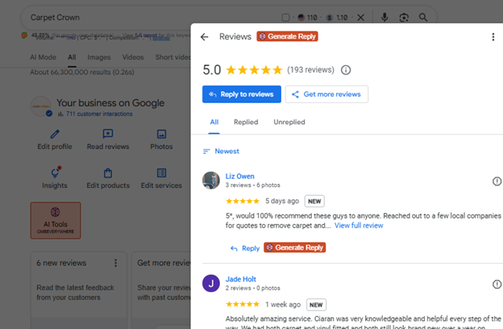Switch to the Replied tab
Viewport: 503px width, 329px height.
click(x=246, y=122)
